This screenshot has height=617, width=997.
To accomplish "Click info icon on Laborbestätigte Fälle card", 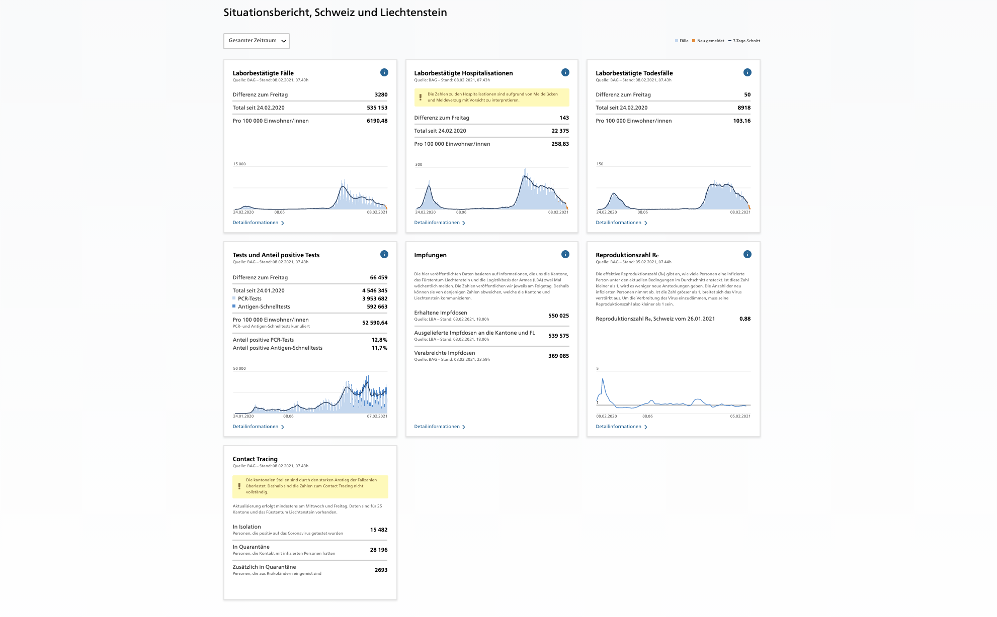I will (x=384, y=72).
